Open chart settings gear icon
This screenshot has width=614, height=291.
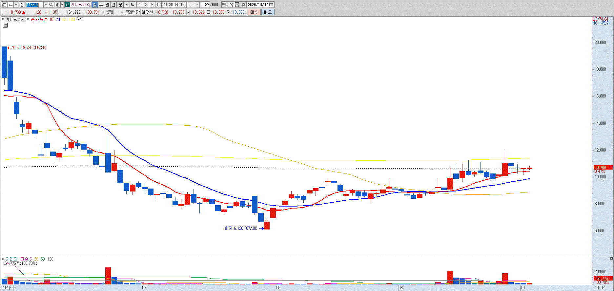(243, 5)
